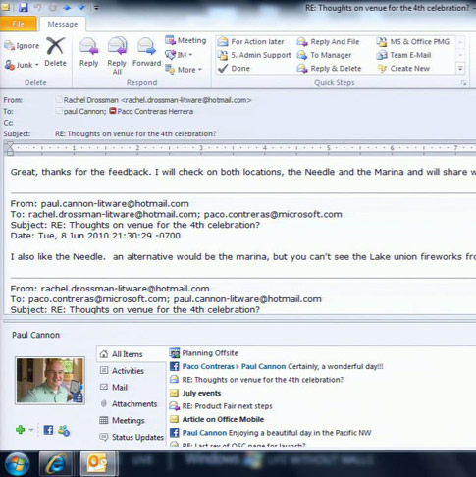
Task: Click Facebook icon below profile photo
Action: [x=48, y=430]
